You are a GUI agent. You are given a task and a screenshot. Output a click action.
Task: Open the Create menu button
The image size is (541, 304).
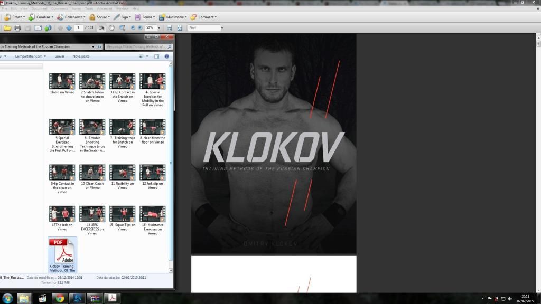tap(14, 17)
